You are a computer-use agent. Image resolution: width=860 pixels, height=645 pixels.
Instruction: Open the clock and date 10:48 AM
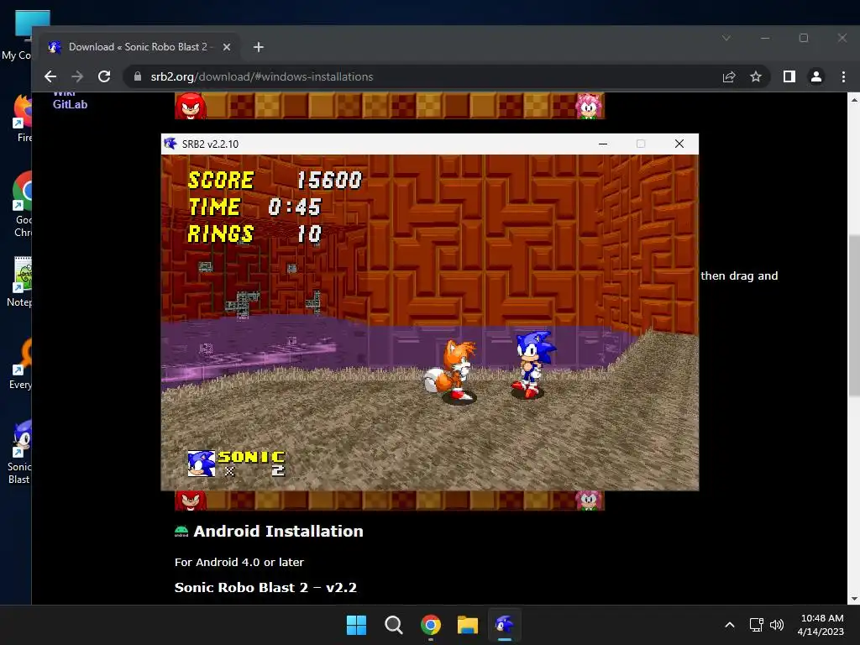pos(821,625)
